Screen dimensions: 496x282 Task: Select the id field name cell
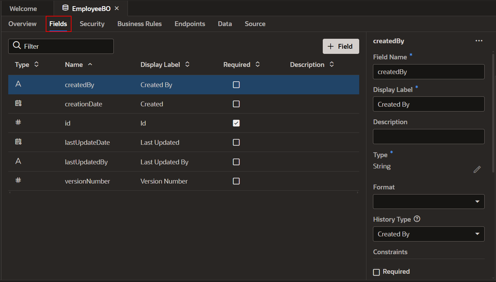tap(68, 123)
